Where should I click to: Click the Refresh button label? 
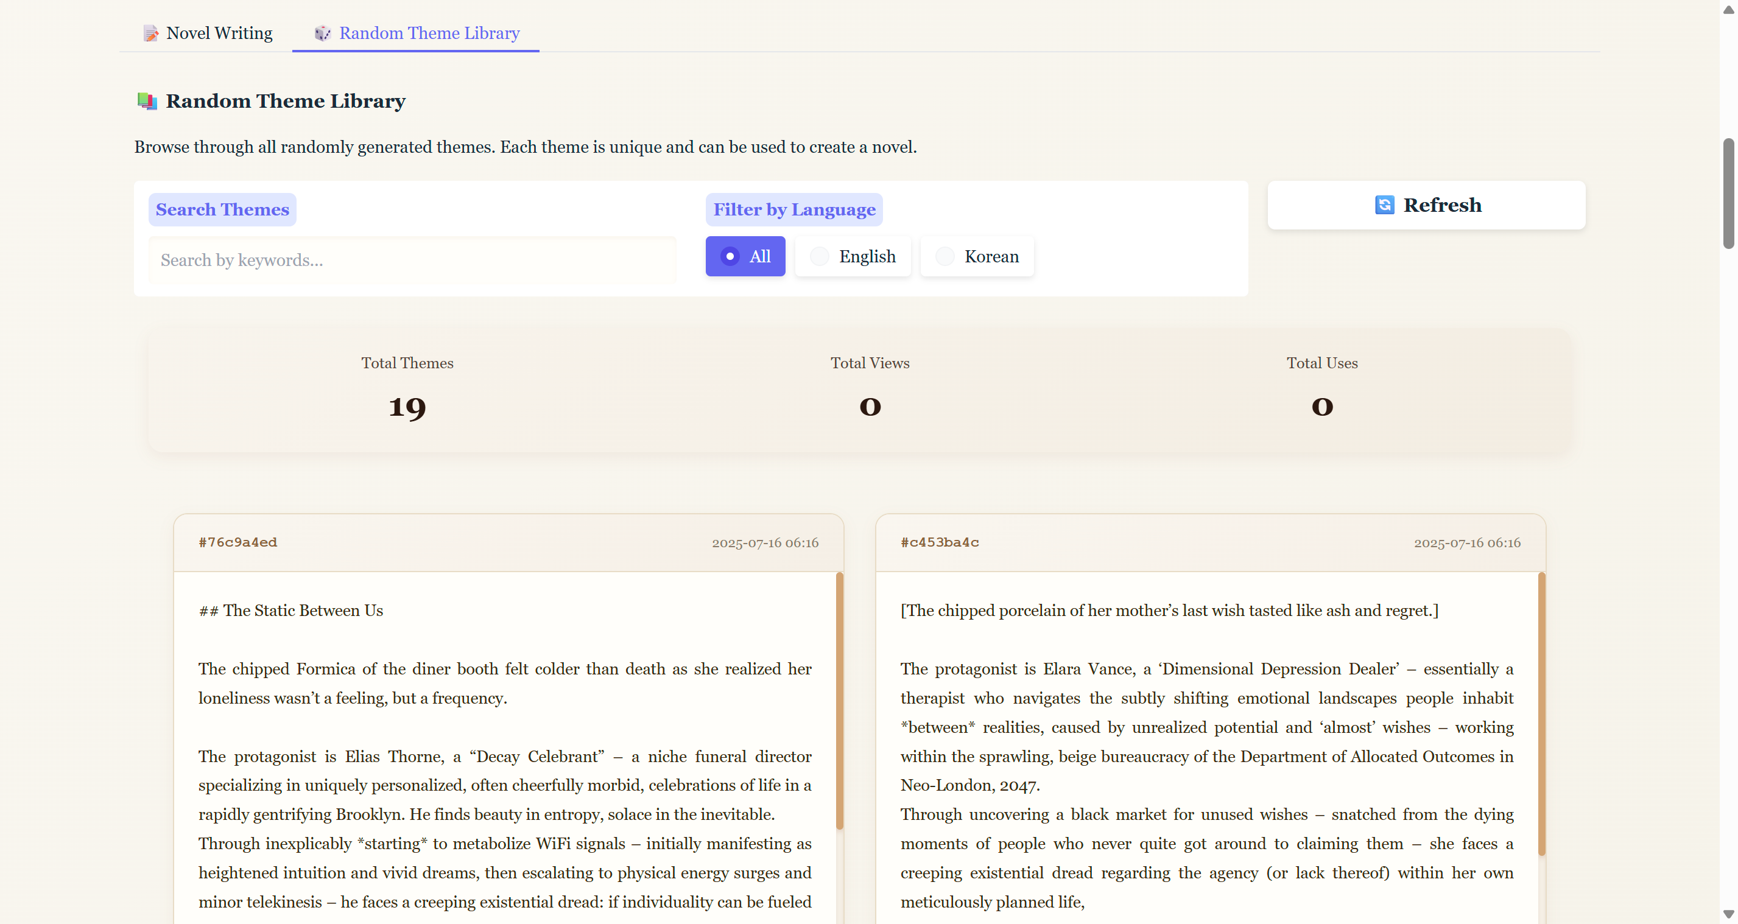[x=1442, y=205]
